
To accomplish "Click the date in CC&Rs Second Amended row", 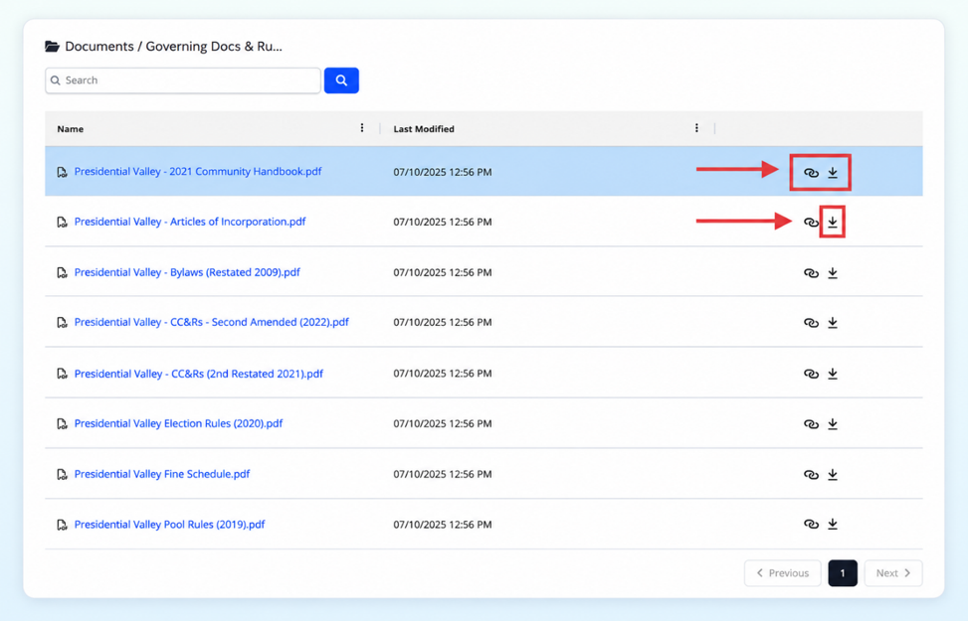I will (x=443, y=323).
